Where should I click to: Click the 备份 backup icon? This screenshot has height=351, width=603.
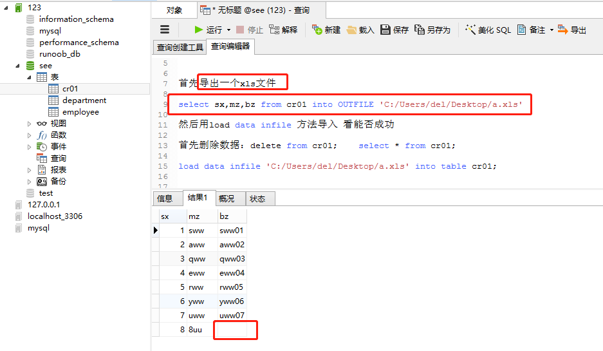[x=42, y=181]
